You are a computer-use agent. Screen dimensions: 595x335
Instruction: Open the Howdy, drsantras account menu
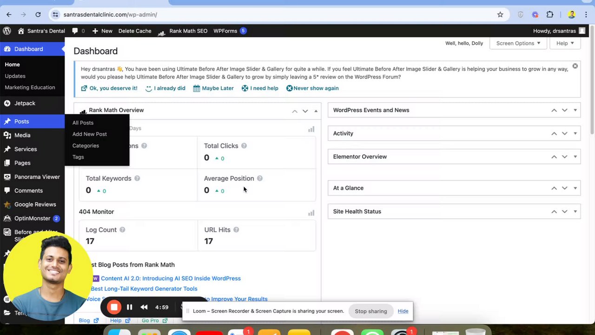click(559, 31)
